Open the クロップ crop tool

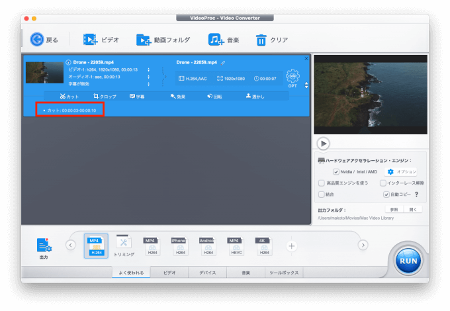(x=105, y=97)
